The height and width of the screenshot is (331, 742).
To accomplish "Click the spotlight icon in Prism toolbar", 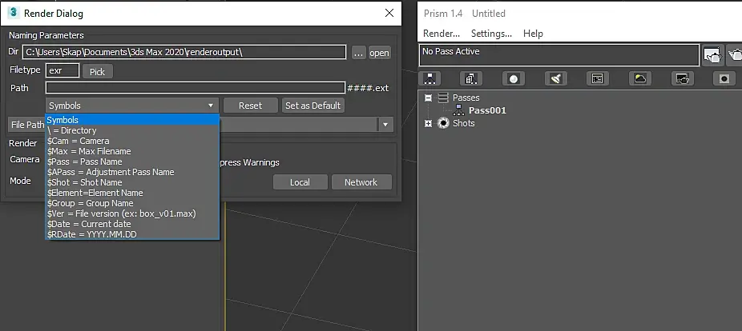I will click(x=555, y=78).
